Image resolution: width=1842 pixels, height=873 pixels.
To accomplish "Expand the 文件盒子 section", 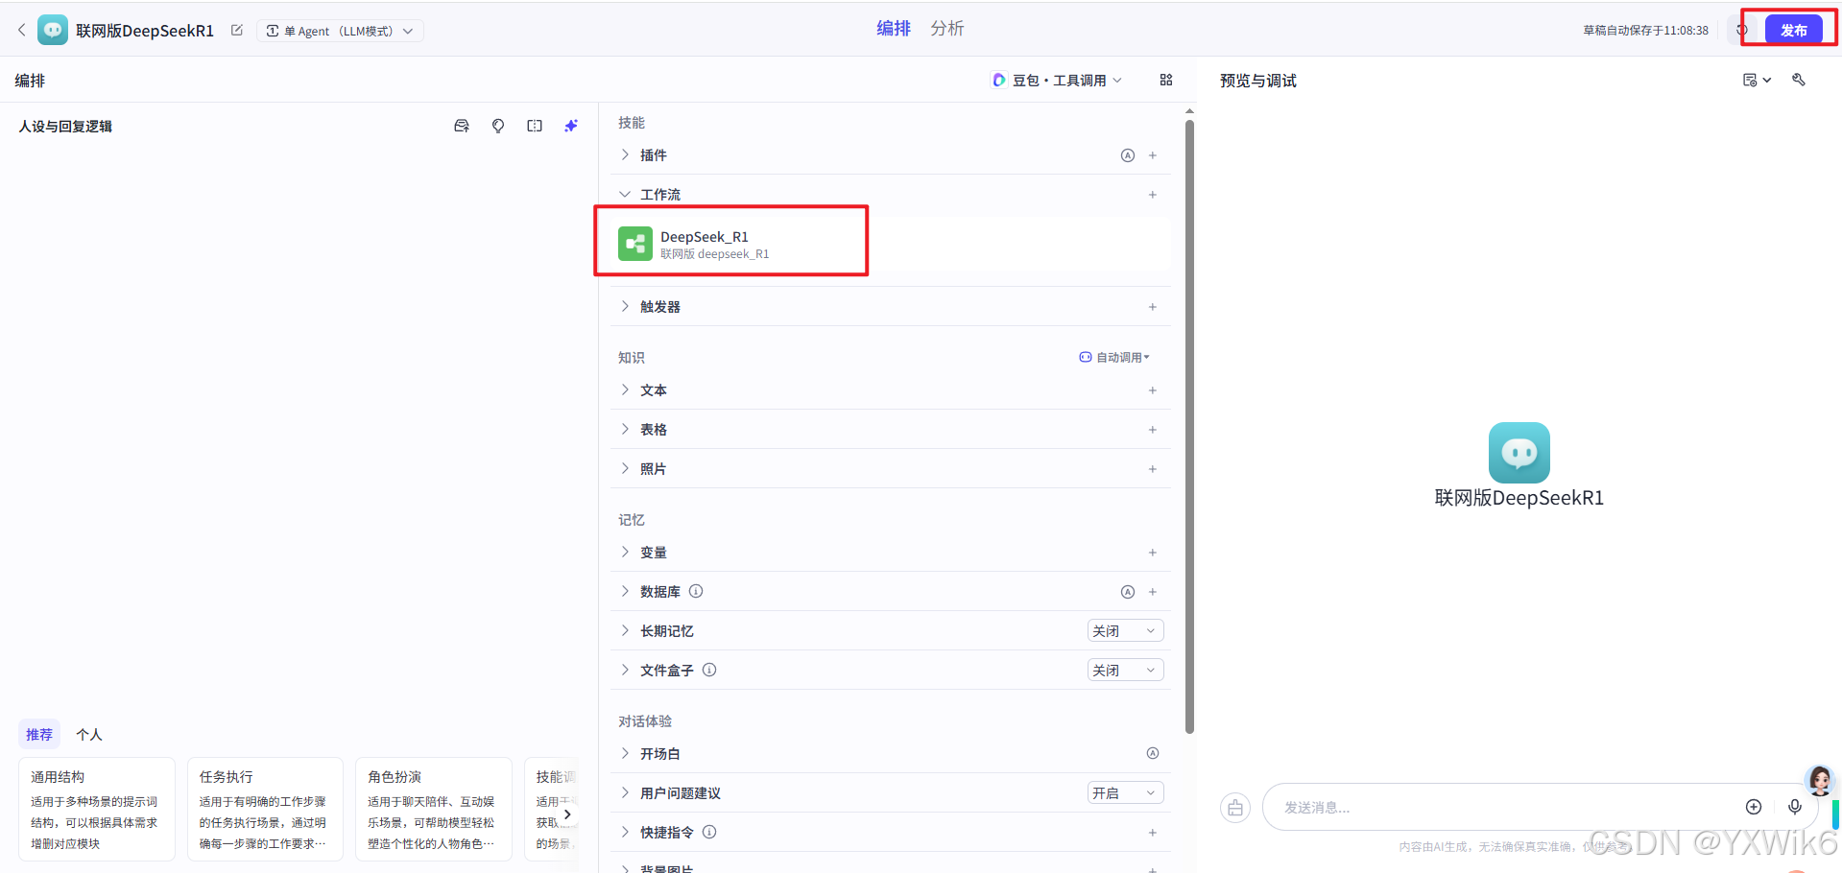I will tap(625, 671).
